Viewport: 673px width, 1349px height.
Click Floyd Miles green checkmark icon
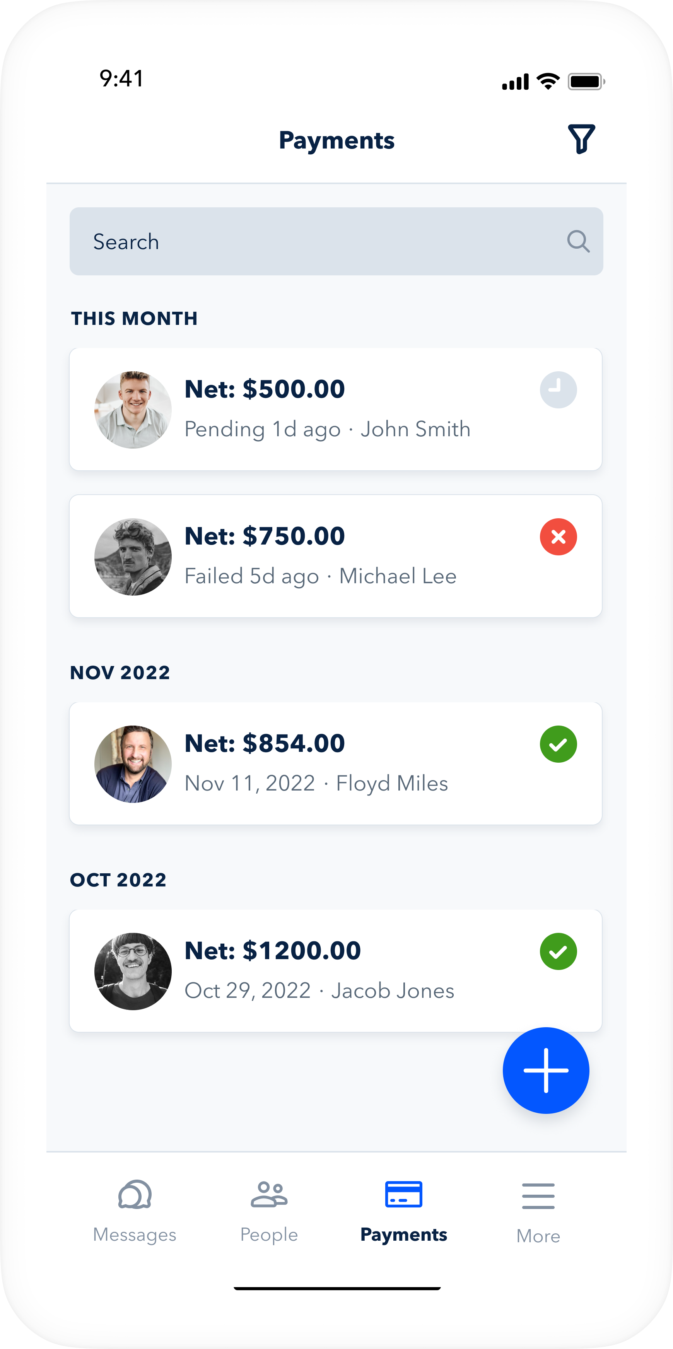point(558,744)
